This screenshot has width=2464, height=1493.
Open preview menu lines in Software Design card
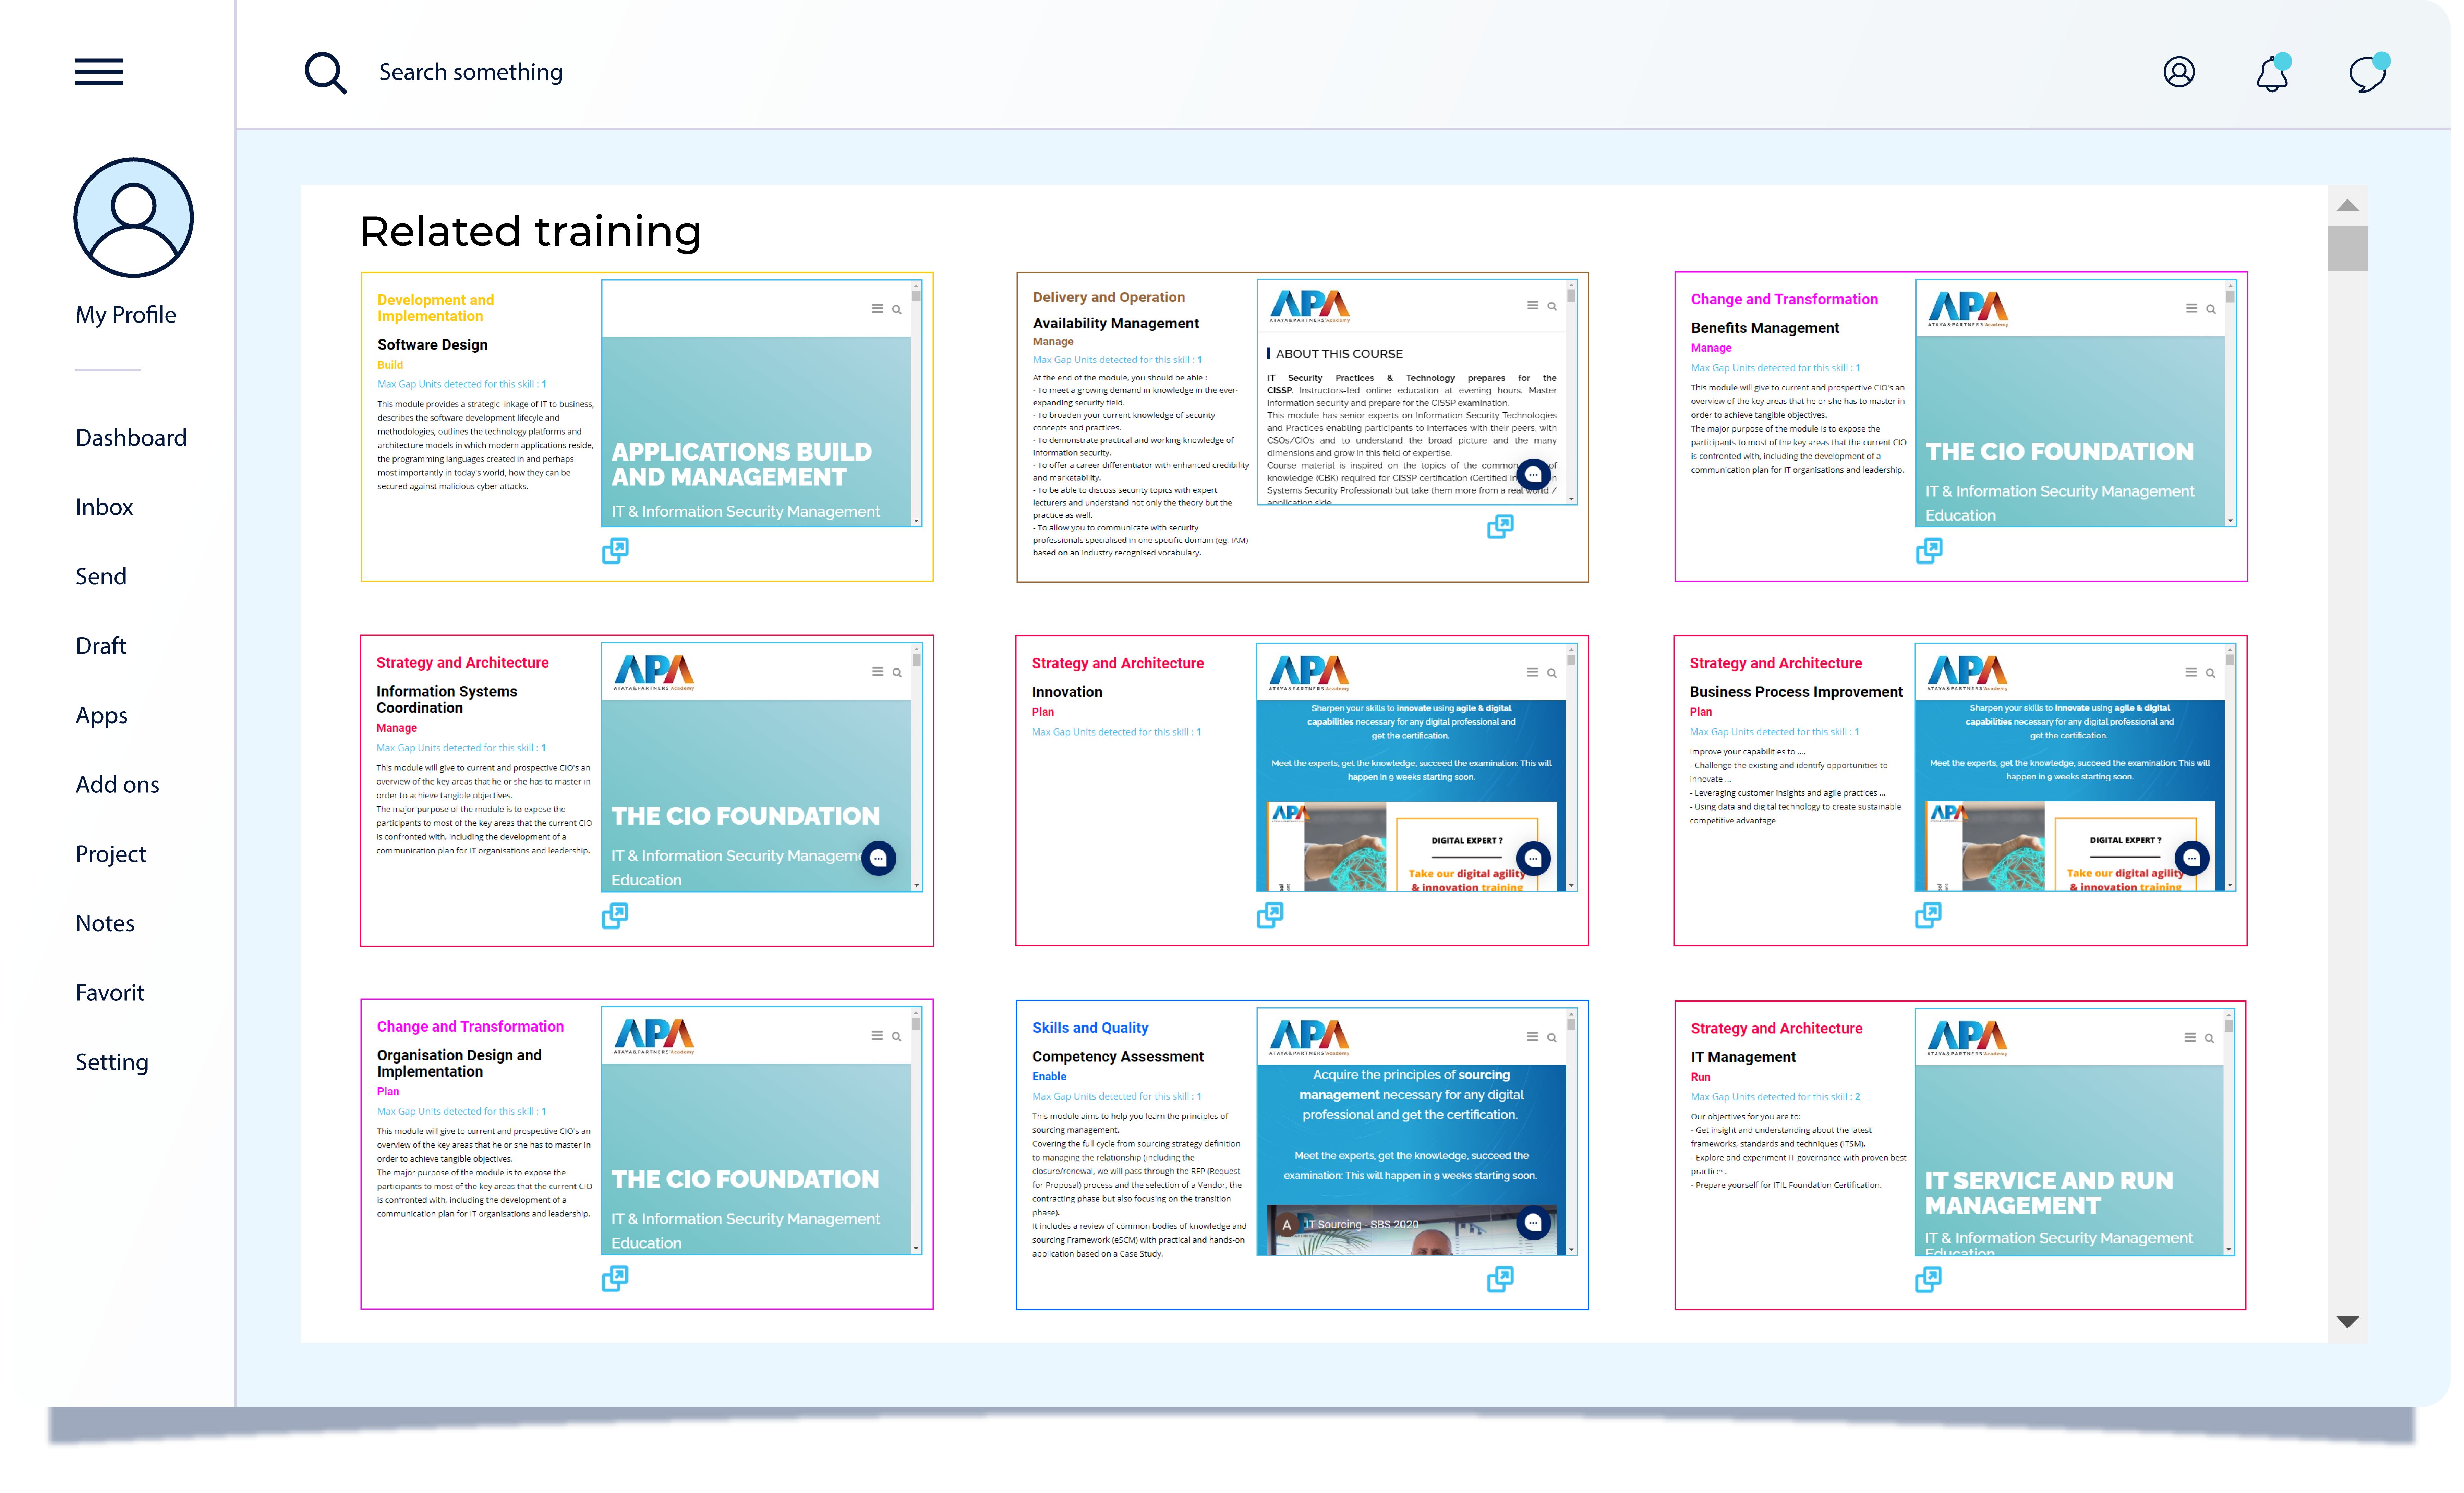877,309
